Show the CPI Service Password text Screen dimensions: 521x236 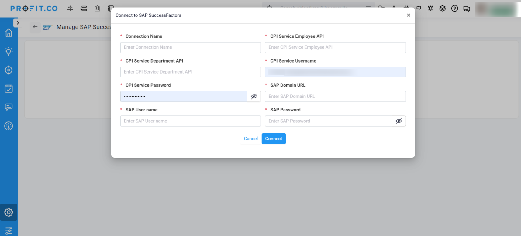(x=254, y=97)
